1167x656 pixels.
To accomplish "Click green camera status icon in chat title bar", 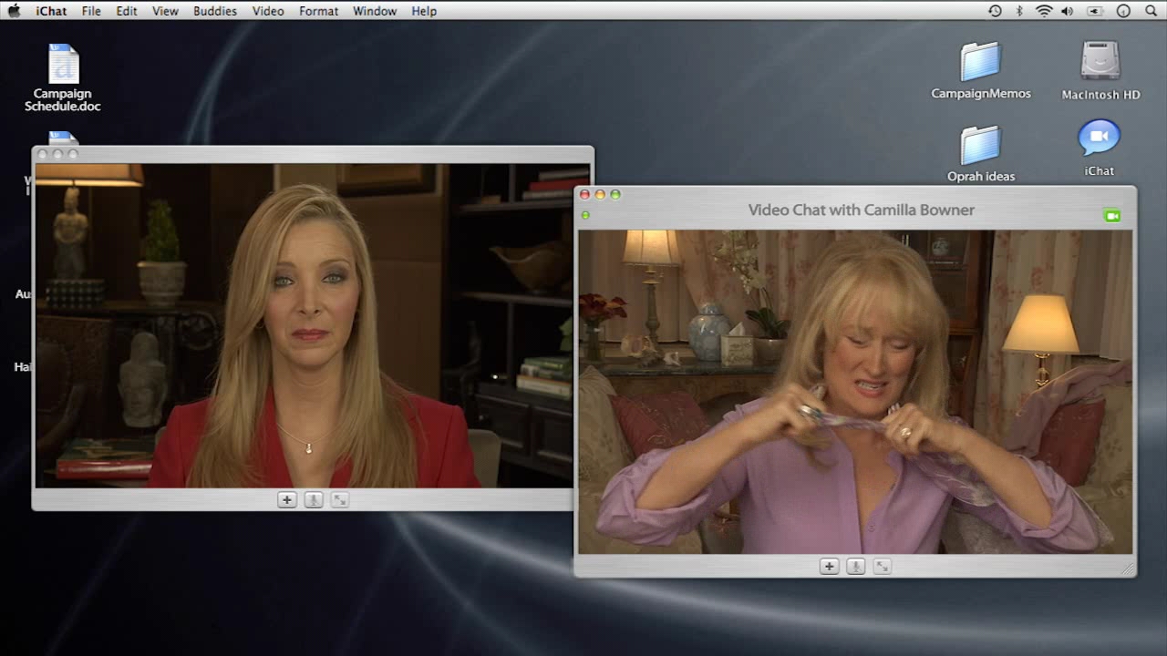I will pyautogui.click(x=1111, y=216).
